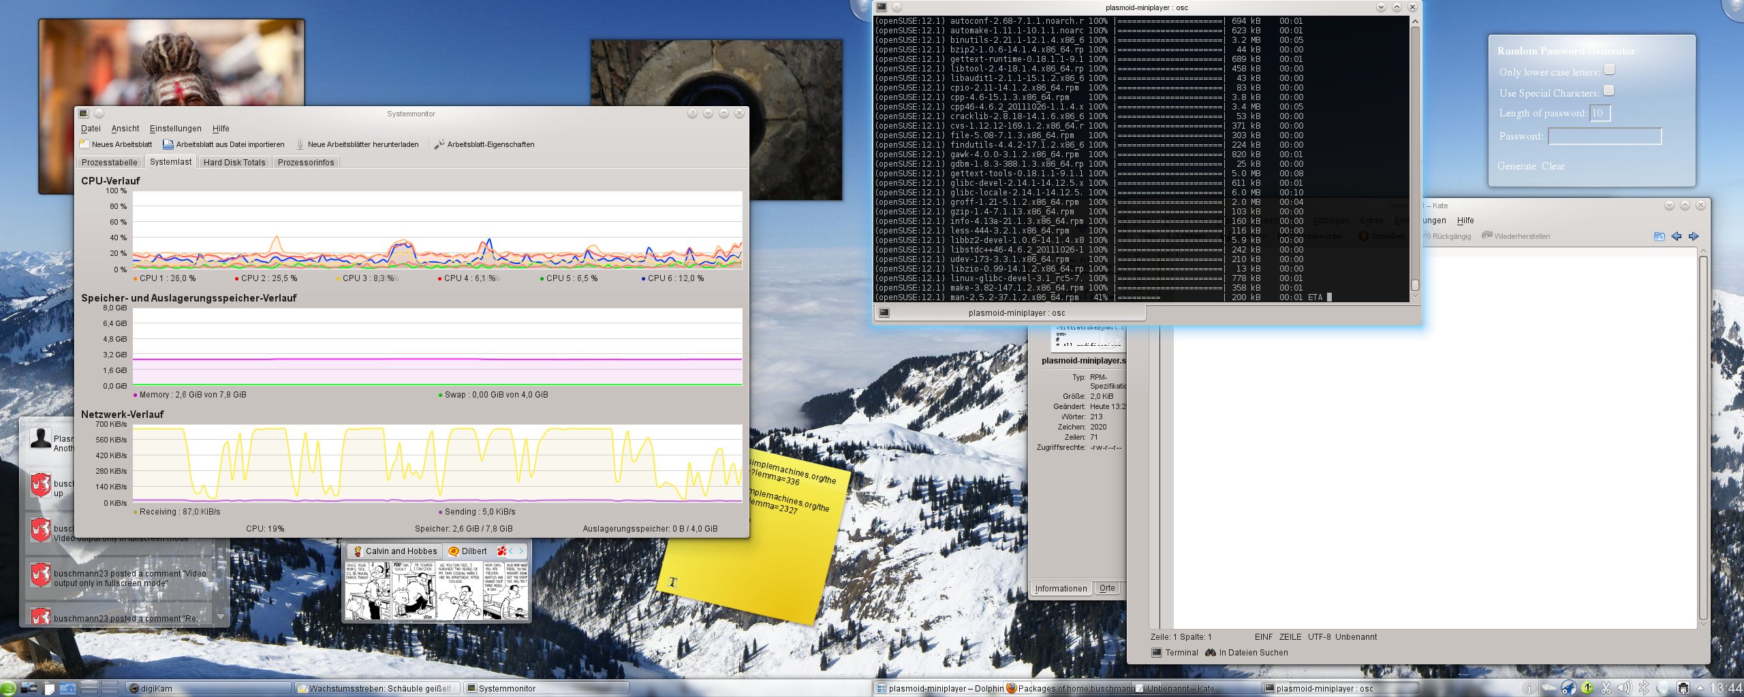Click the terminal window vertical scrollbar
Image resolution: width=1744 pixels, height=697 pixels.
pyautogui.click(x=1415, y=159)
